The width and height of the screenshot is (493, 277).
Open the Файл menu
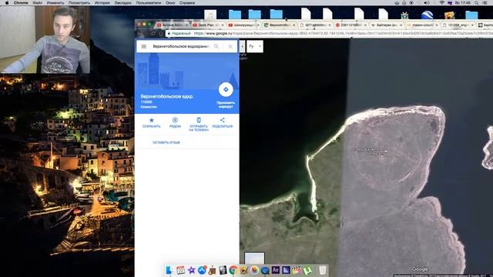[x=38, y=3]
